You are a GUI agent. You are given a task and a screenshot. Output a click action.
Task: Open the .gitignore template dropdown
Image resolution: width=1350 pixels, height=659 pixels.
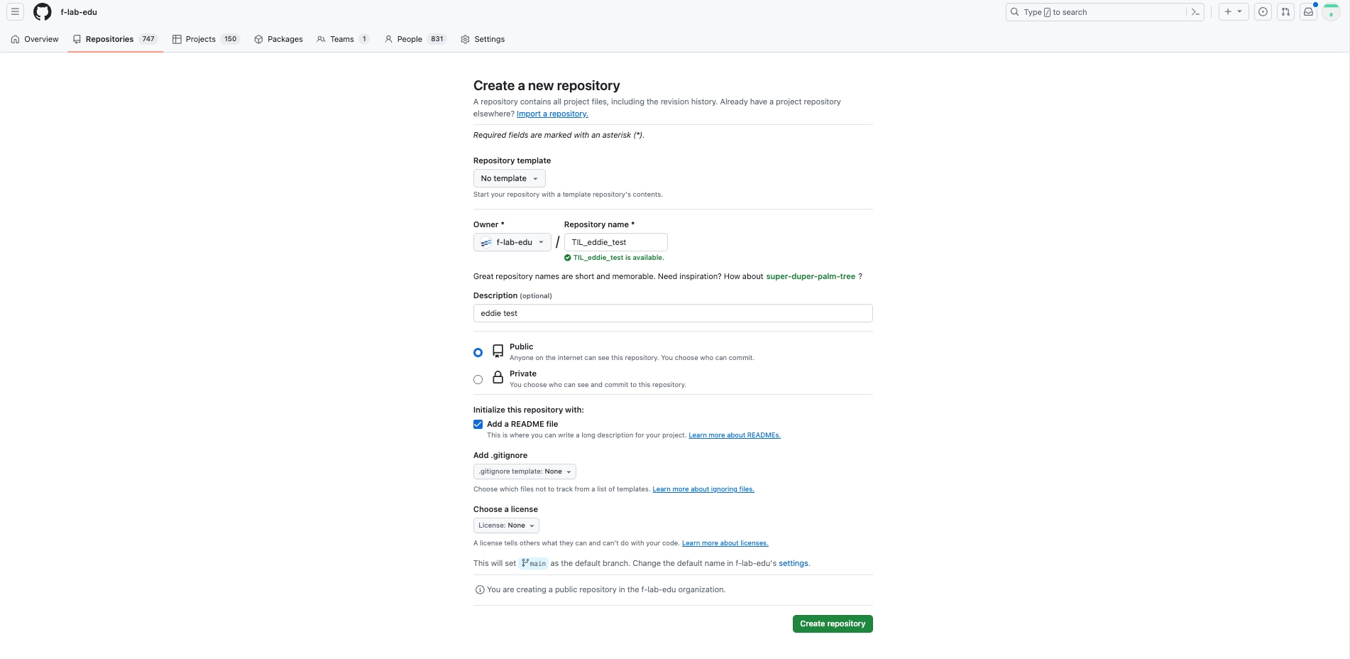click(x=525, y=472)
